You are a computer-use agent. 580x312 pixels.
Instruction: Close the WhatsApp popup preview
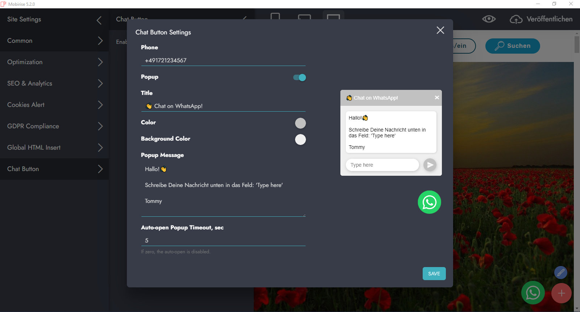pyautogui.click(x=437, y=97)
